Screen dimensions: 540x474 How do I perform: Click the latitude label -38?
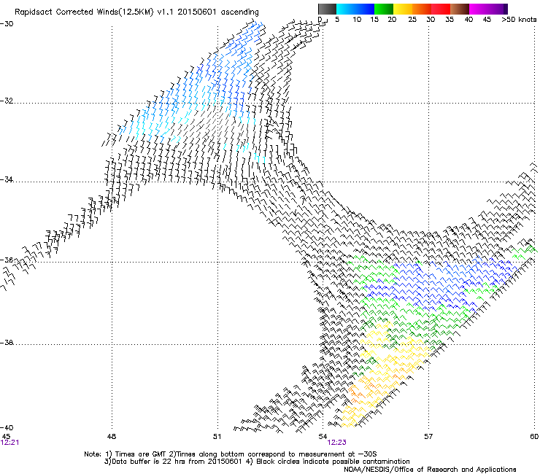click(7, 343)
